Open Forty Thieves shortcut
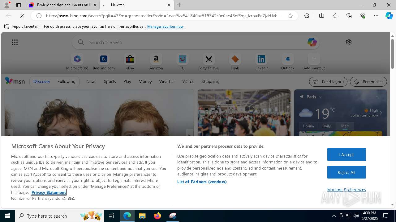396x222 pixels. [209, 62]
